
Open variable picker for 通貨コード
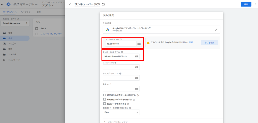point(137,89)
